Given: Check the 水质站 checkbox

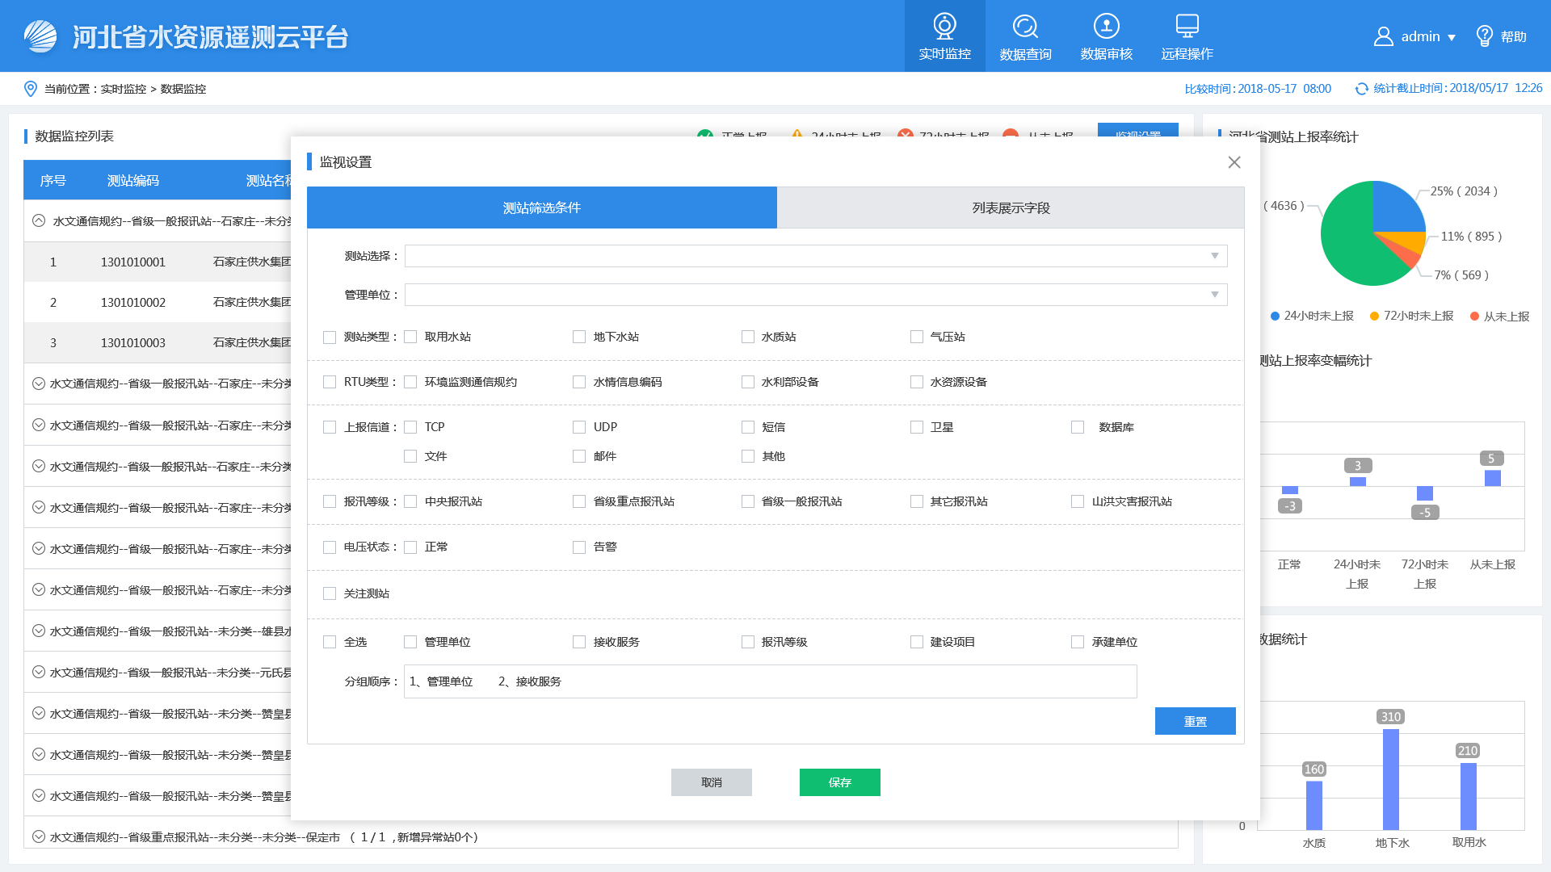Looking at the screenshot, I should click(x=748, y=337).
